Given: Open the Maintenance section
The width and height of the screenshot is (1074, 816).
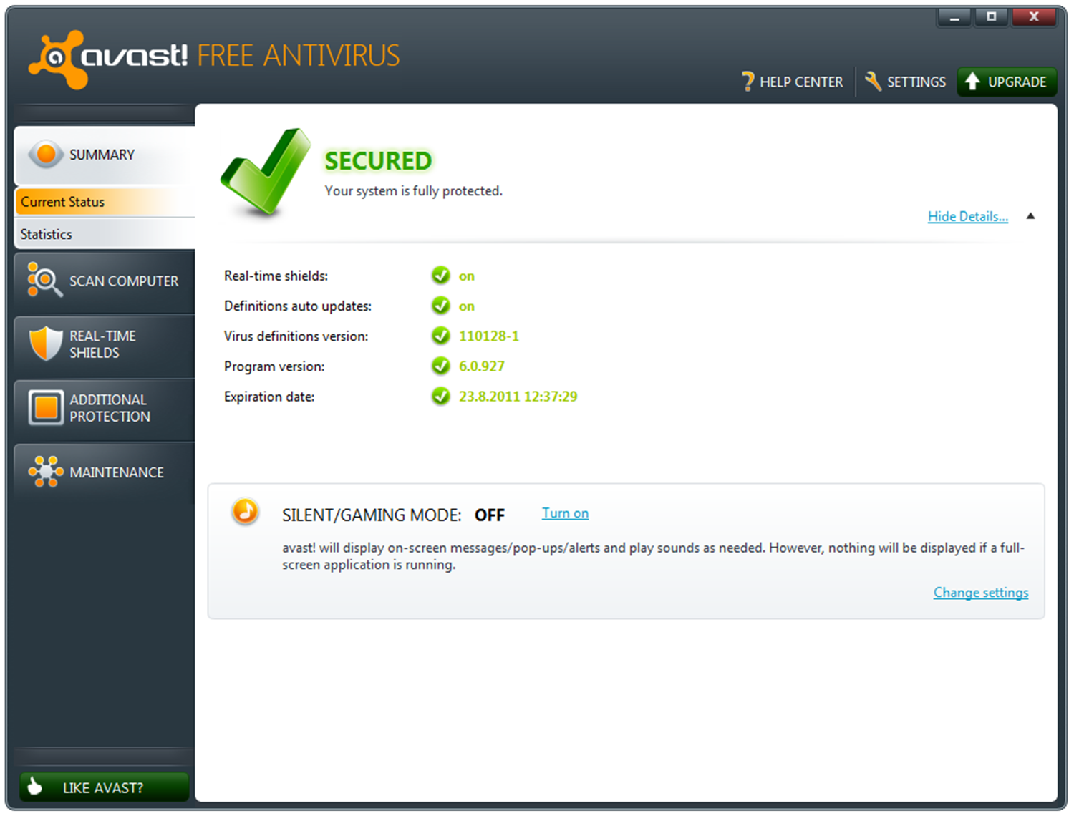Looking at the screenshot, I should (x=105, y=472).
